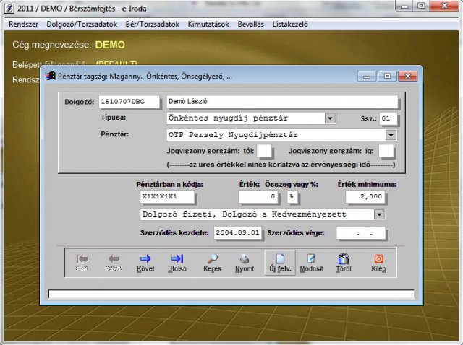Screen dimensions: 463x345
Task: Print record using Nyomt icon
Action: [x=245, y=262]
